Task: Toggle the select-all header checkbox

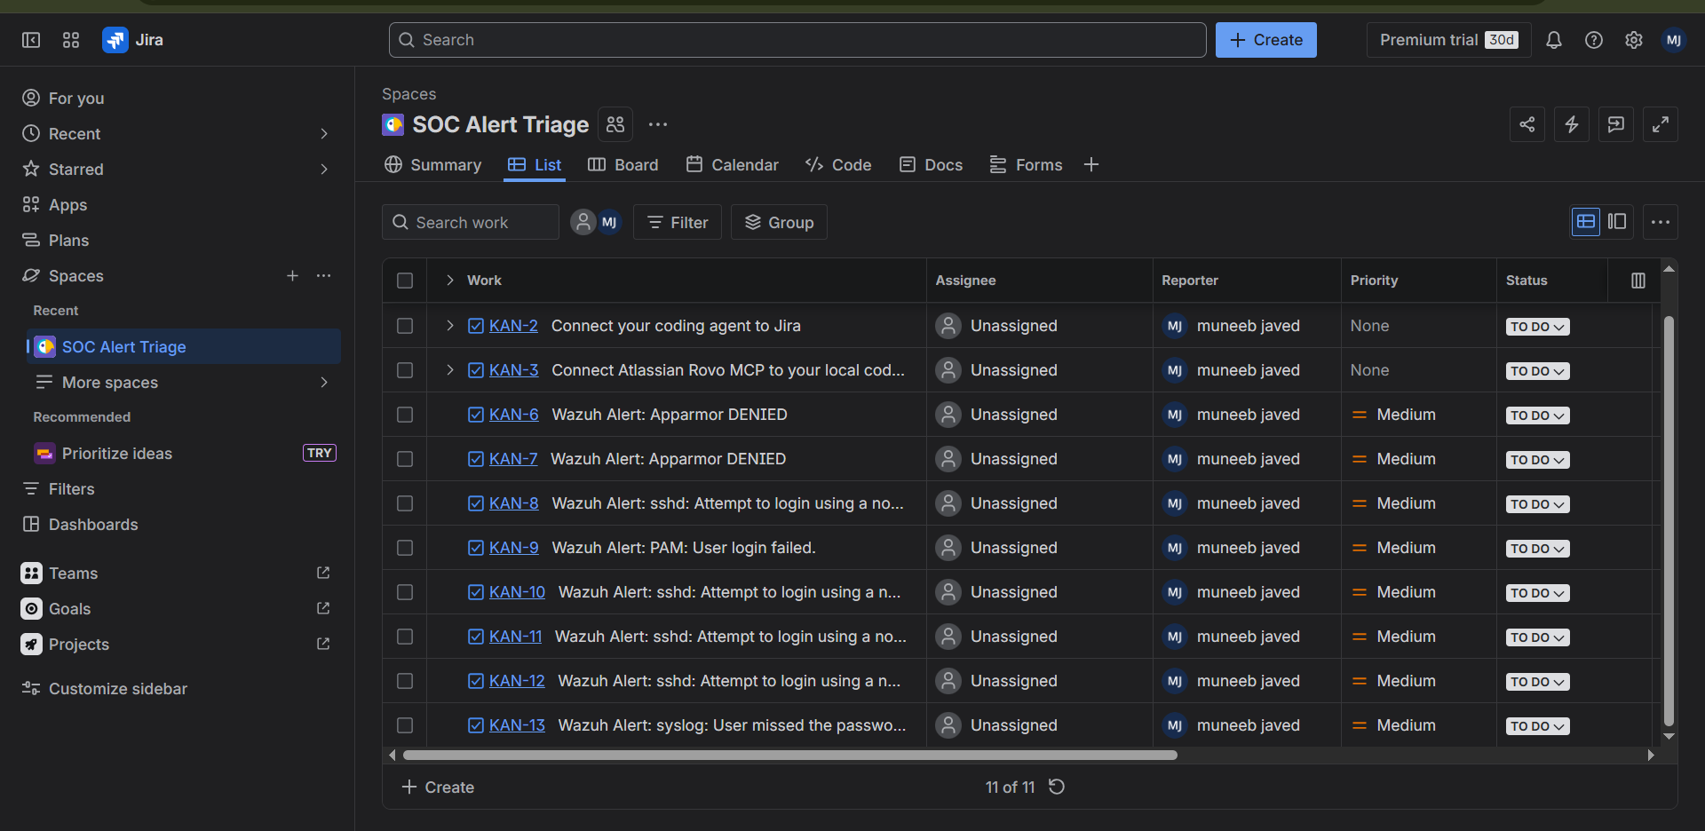Action: pos(405,281)
